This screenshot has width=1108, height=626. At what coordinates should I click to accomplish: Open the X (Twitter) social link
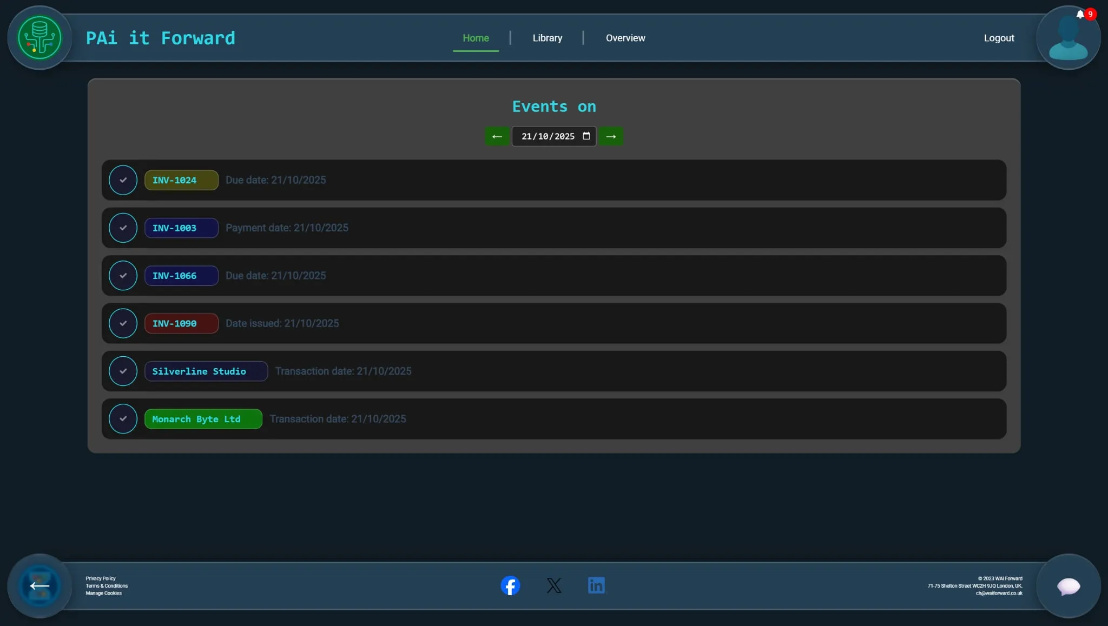(x=553, y=585)
